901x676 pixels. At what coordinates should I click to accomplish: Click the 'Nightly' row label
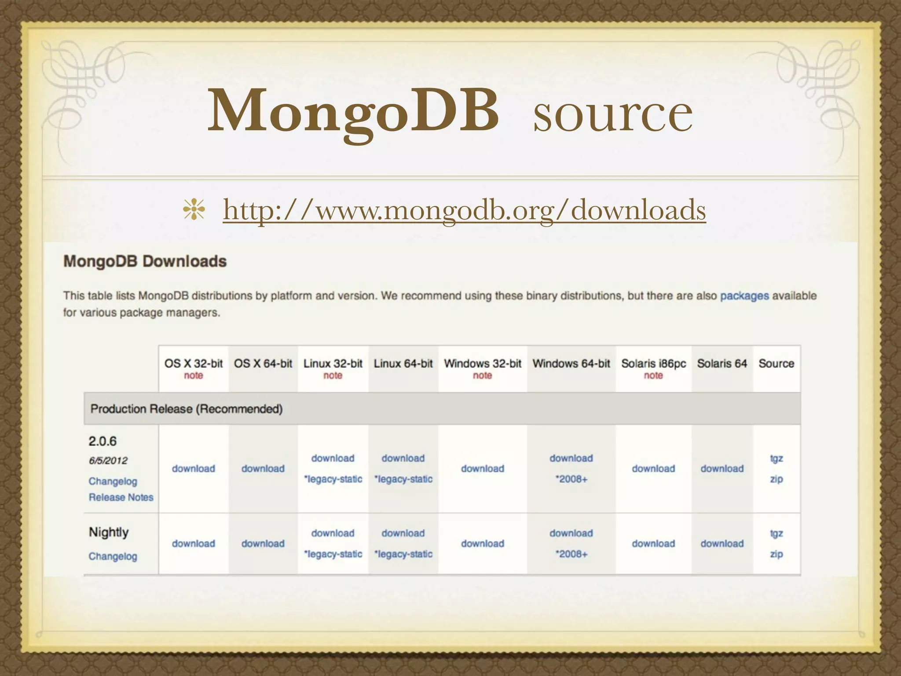(x=109, y=533)
